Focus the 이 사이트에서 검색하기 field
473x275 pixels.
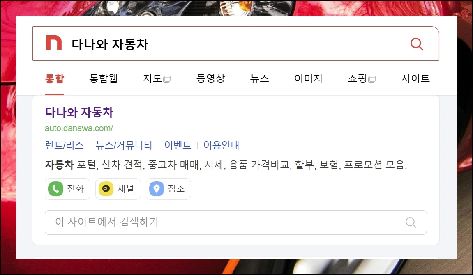[235, 222]
